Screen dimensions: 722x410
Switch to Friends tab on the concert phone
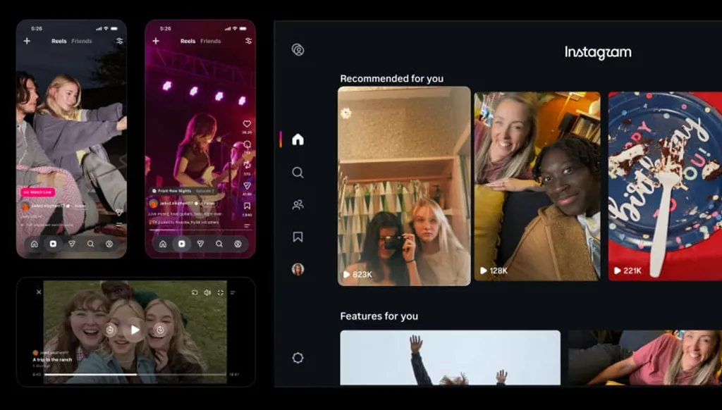point(210,41)
